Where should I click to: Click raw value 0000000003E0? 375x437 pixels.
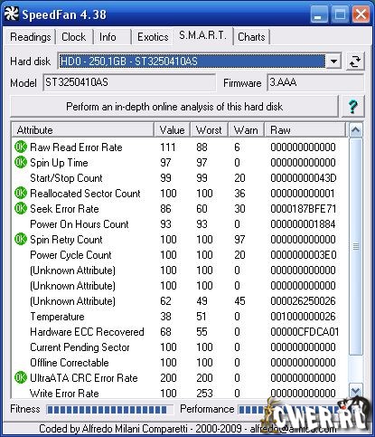click(x=304, y=254)
